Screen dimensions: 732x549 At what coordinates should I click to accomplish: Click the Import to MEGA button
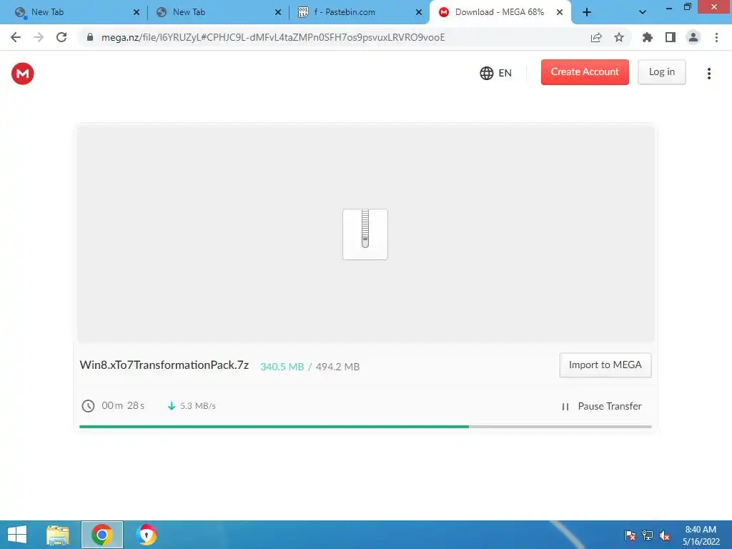605,365
